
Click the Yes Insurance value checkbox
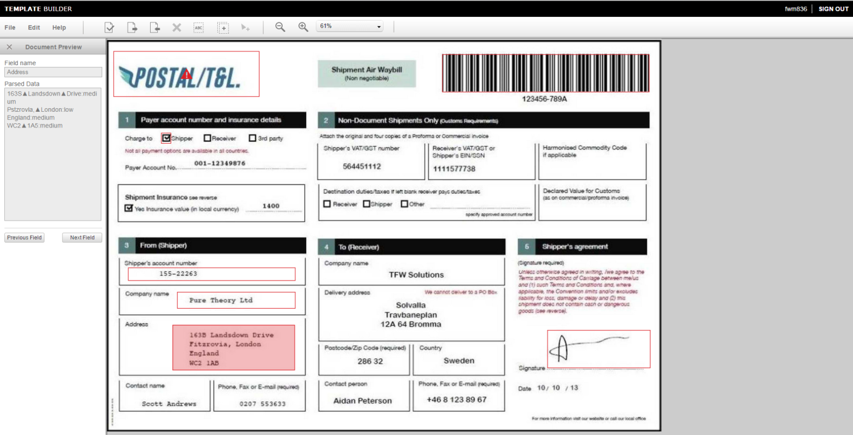128,208
